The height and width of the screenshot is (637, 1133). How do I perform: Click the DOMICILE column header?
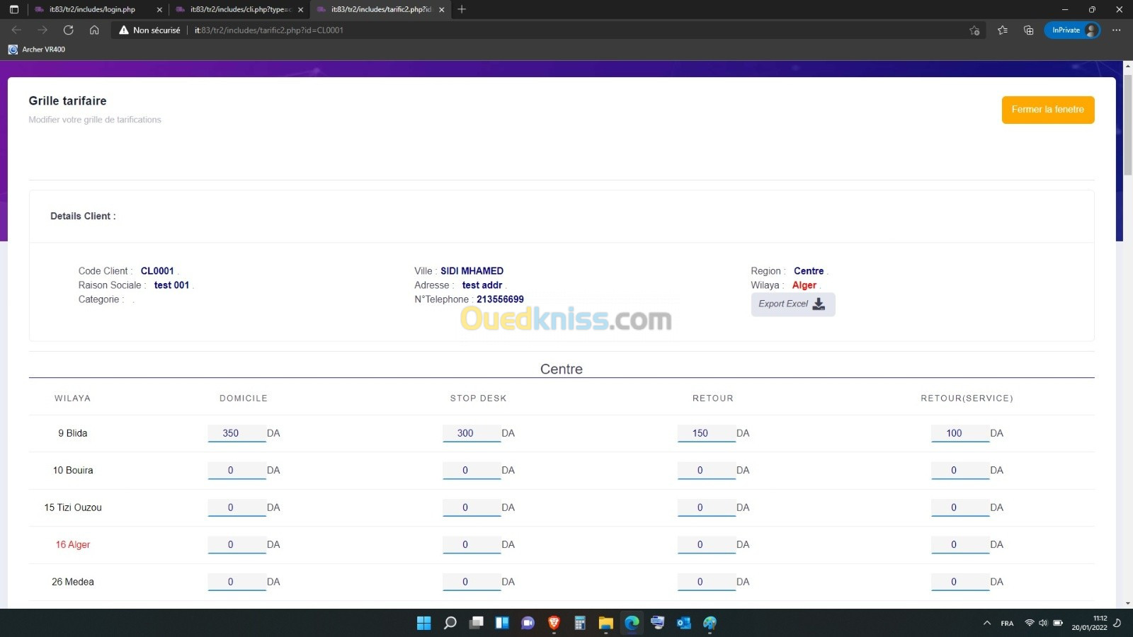tap(244, 398)
